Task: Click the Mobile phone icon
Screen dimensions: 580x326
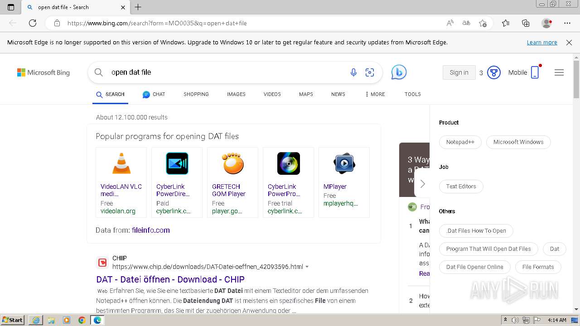Action: 535,72
